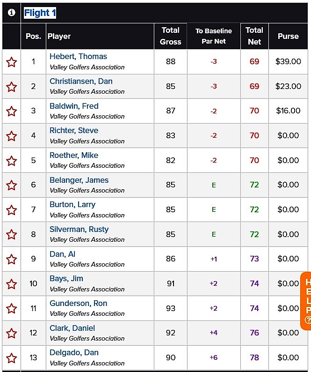The width and height of the screenshot is (311, 372).
Task: Star the Bays, Jim row
Action: coord(11,284)
